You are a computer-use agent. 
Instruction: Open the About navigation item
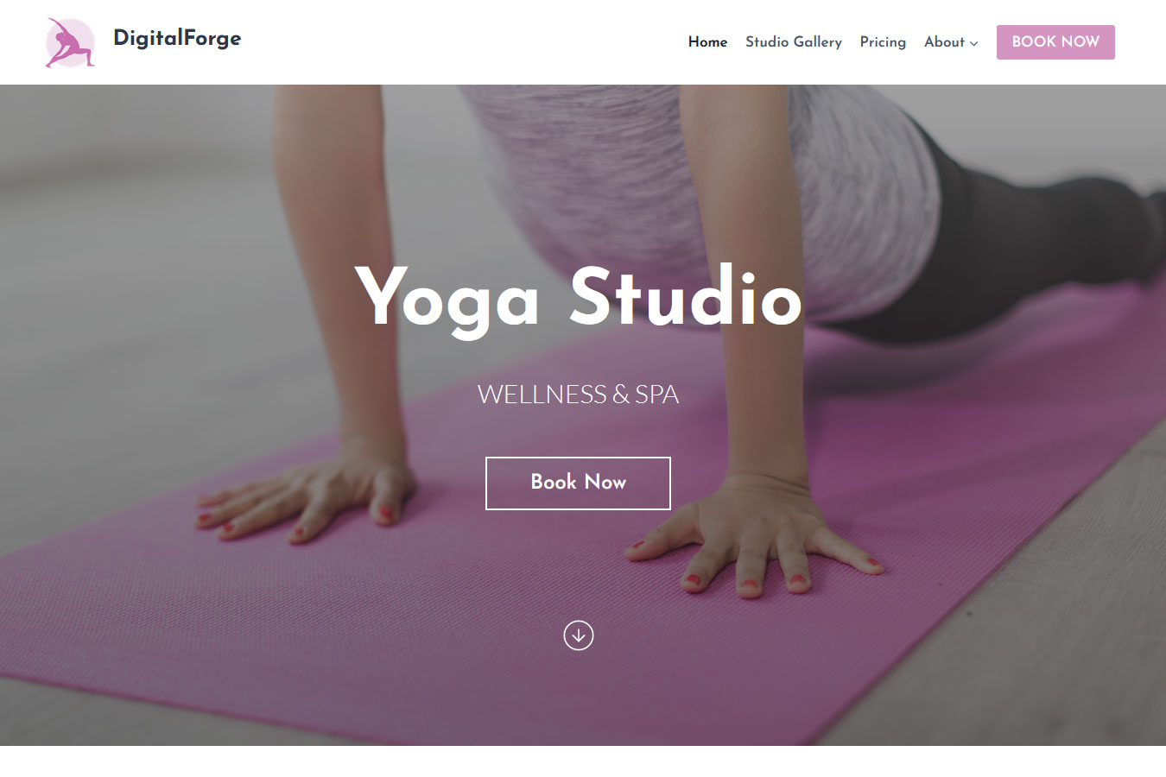tap(944, 41)
